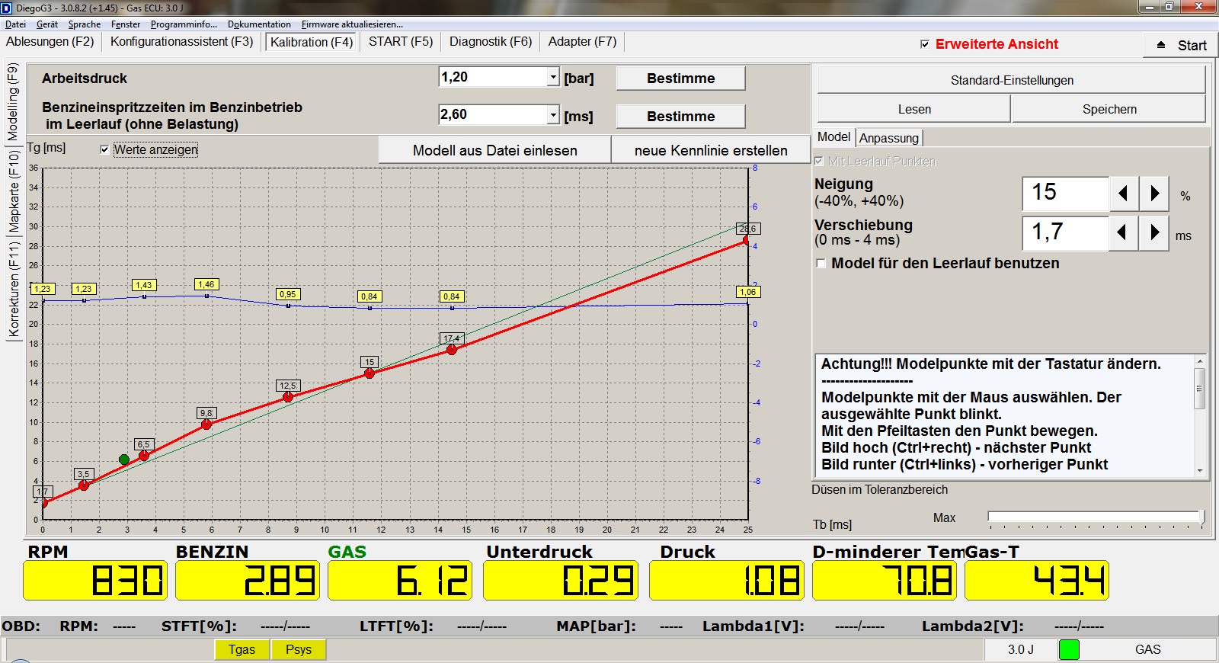
Task: Click the Speichern button
Action: pos(1109,109)
